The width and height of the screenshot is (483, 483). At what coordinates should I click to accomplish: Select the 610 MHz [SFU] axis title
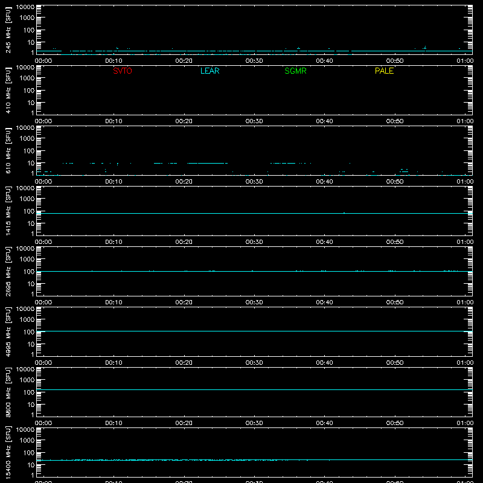tap(8, 150)
